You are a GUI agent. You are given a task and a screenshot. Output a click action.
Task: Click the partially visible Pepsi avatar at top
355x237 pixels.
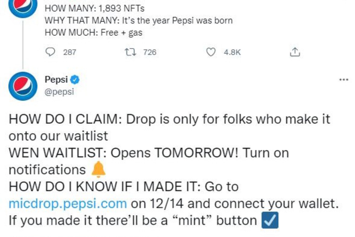(22, 7)
